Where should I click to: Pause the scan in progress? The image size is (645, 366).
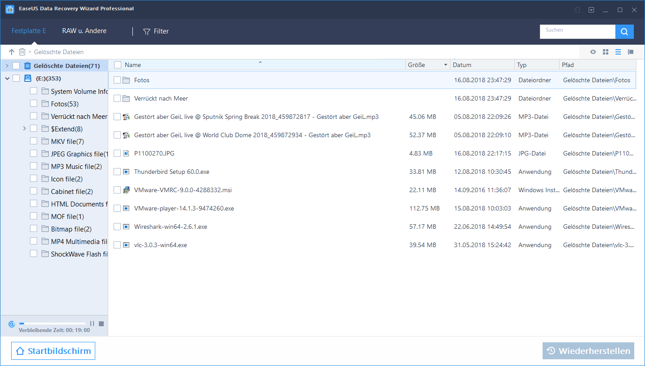point(92,324)
